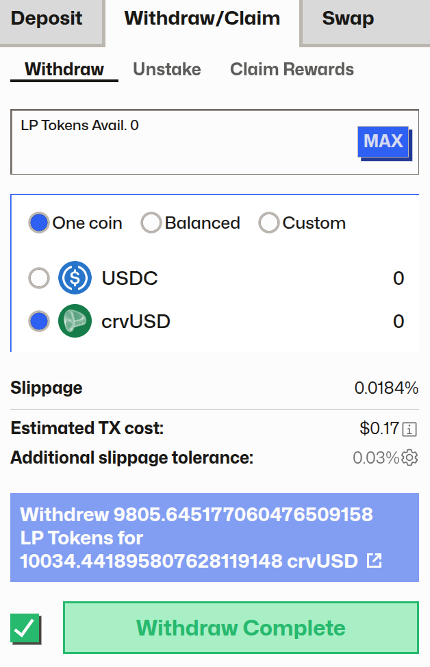
Task: Switch to the Claim Rewards tab
Action: [292, 69]
